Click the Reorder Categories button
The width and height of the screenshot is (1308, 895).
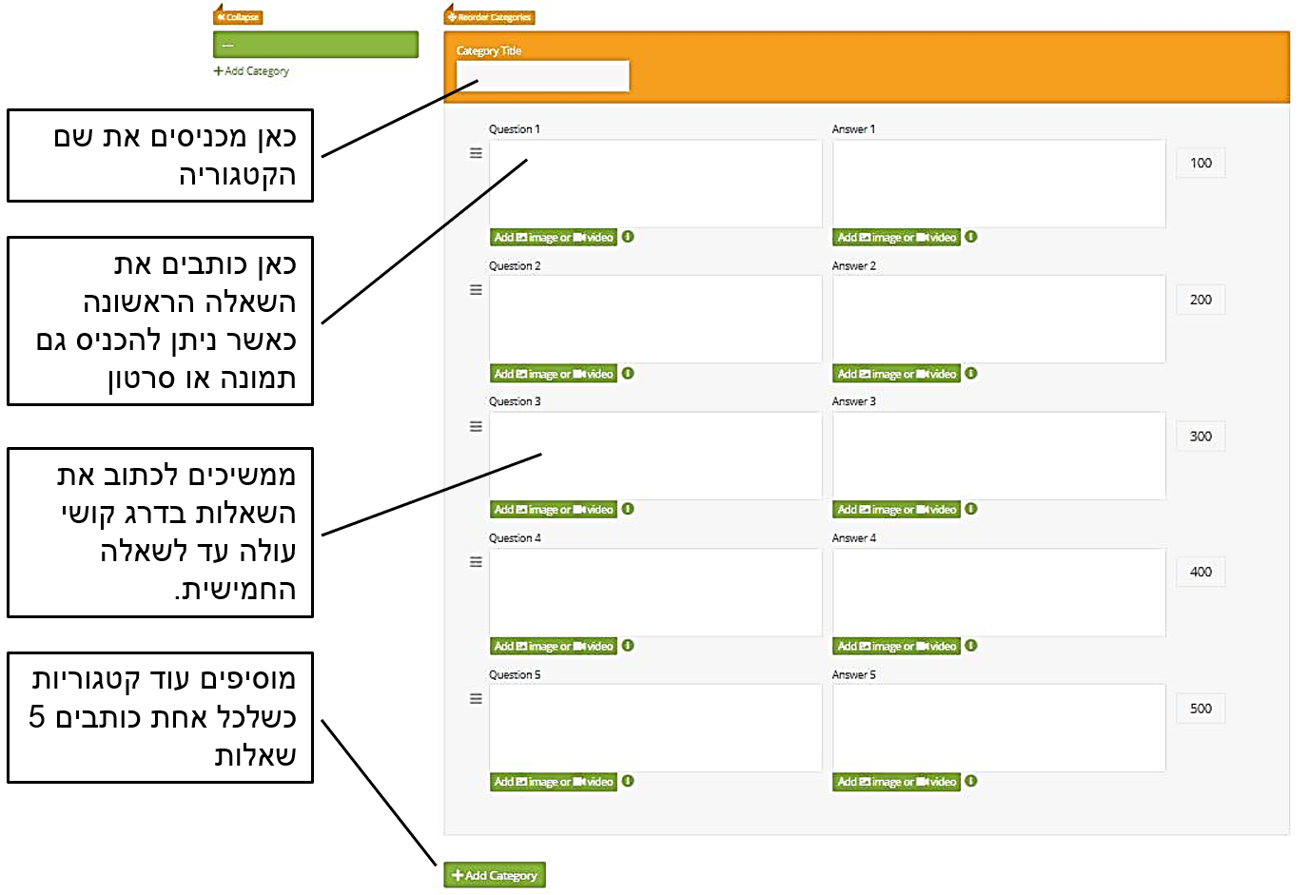[490, 17]
